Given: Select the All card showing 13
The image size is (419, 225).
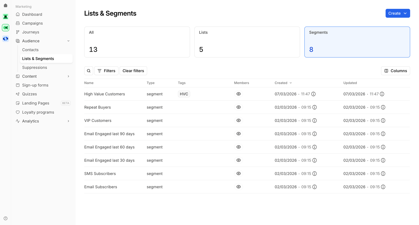Looking at the screenshot, I should pyautogui.click(x=137, y=42).
